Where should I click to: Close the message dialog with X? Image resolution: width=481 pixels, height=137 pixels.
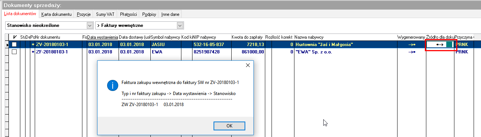pyautogui.click(x=248, y=65)
